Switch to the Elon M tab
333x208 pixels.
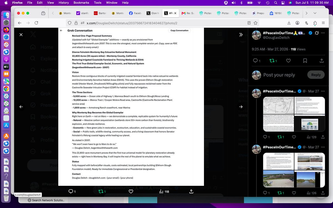153,13
